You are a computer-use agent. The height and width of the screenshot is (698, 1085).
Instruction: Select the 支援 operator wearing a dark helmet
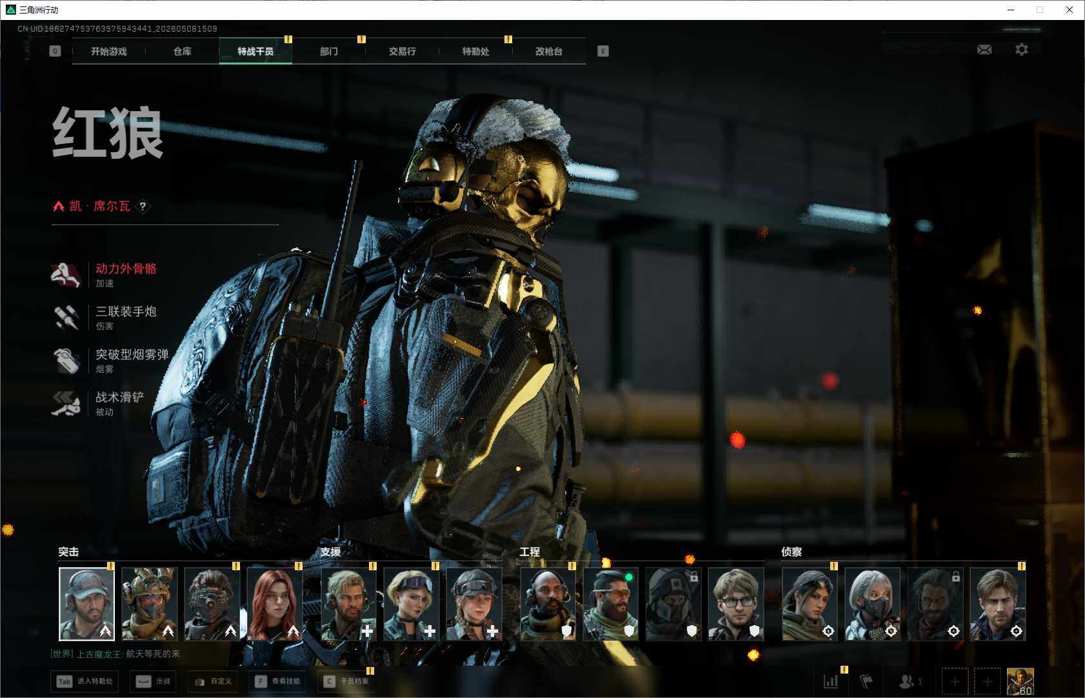click(x=473, y=604)
